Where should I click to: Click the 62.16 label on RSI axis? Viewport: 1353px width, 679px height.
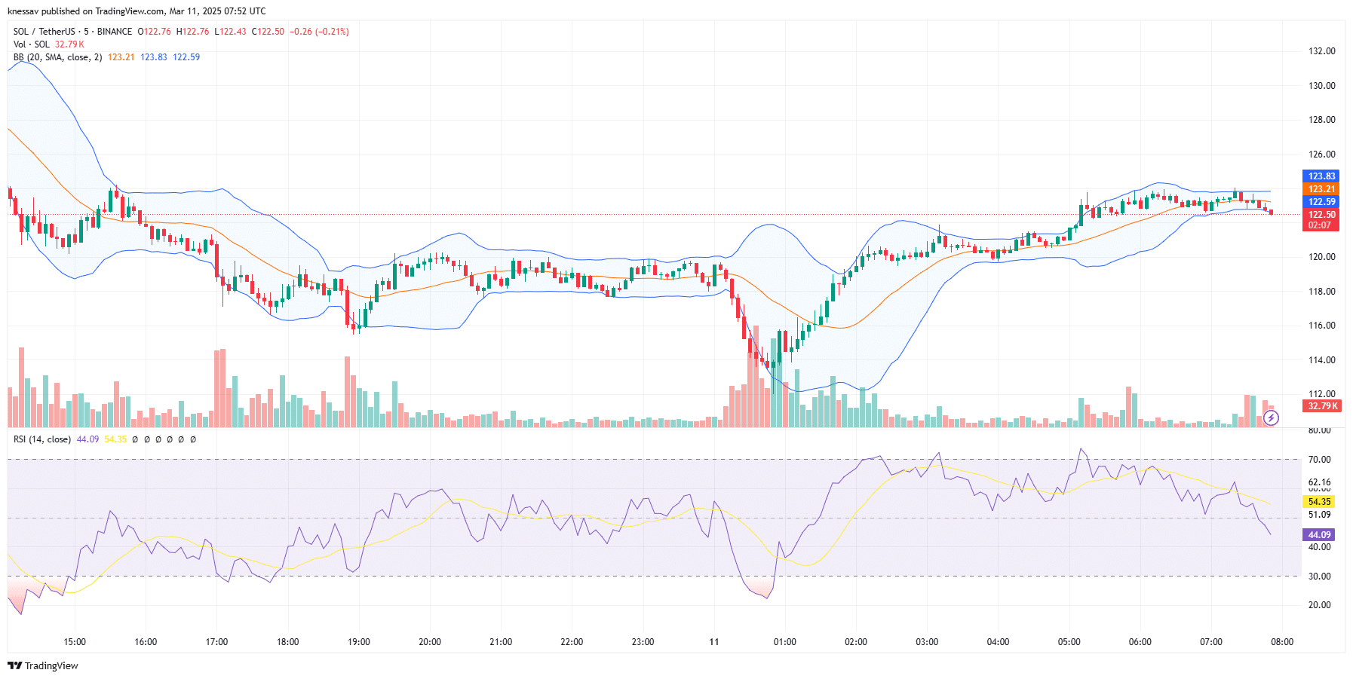1320,482
